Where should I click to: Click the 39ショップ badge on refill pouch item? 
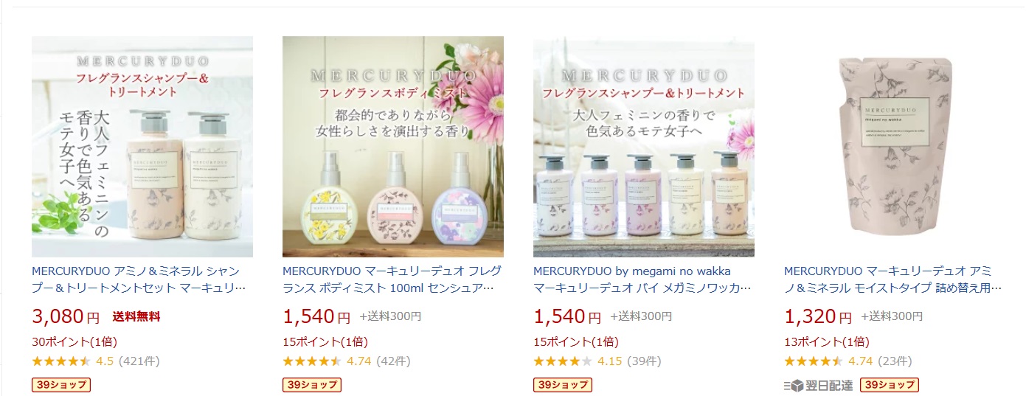click(x=890, y=385)
